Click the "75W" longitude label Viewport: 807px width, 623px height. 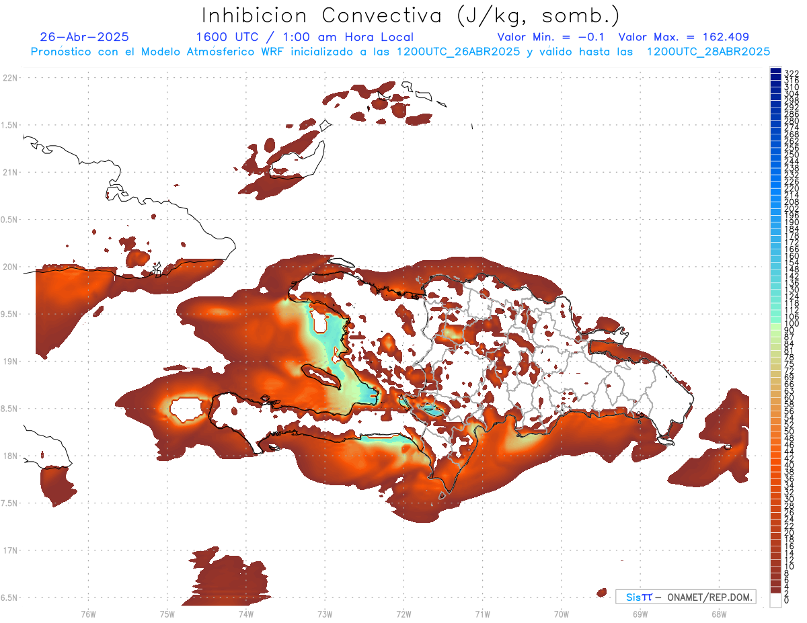(167, 614)
